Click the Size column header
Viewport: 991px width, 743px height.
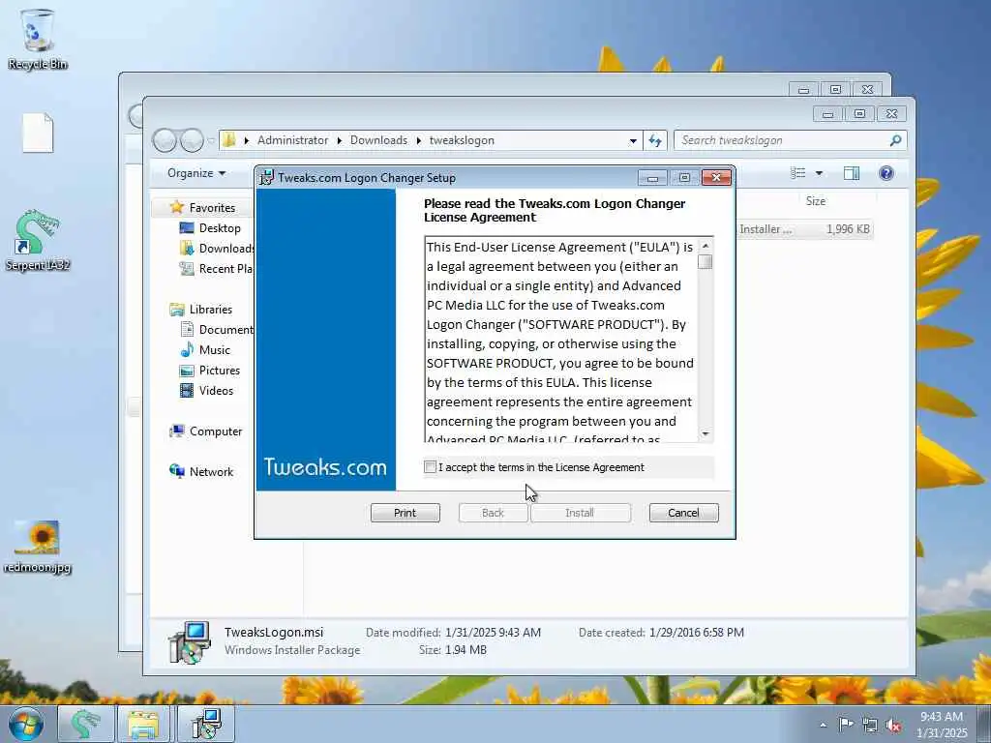tap(815, 201)
